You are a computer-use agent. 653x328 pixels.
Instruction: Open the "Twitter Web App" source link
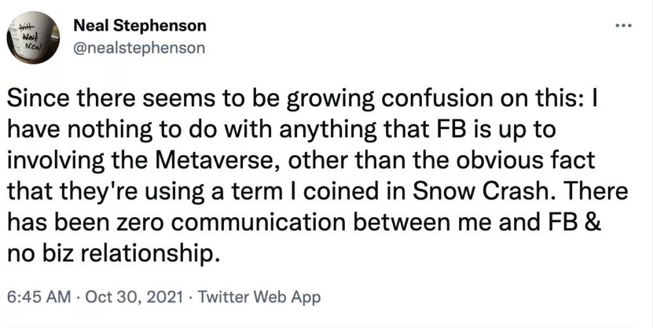coord(259,297)
